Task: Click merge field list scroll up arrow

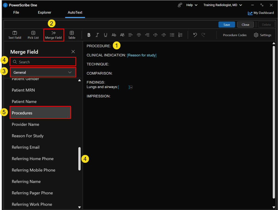Action: coord(79,80)
